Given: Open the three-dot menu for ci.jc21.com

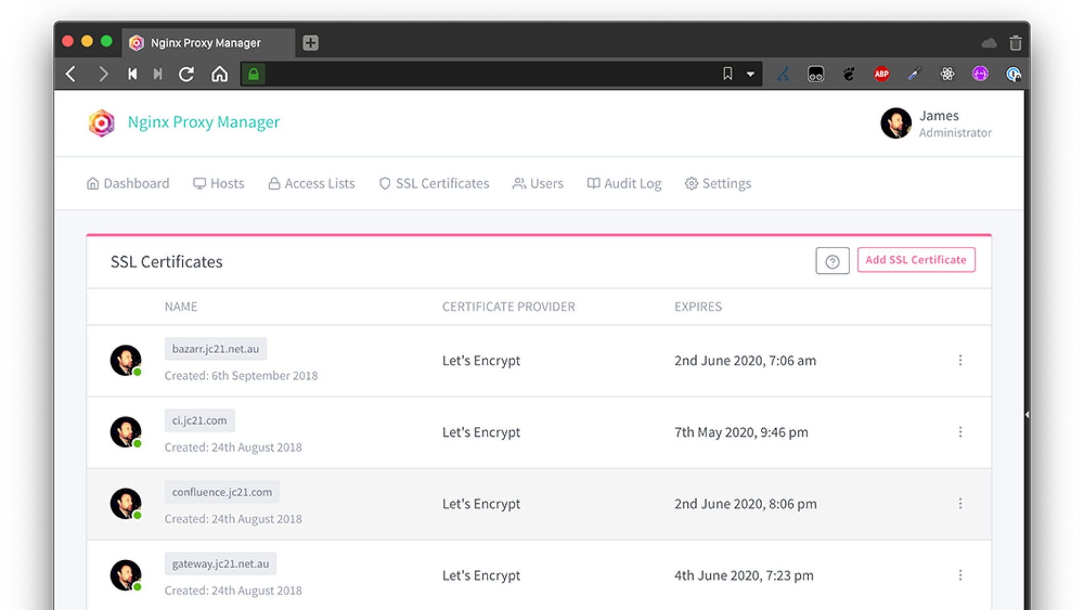Looking at the screenshot, I should (960, 432).
